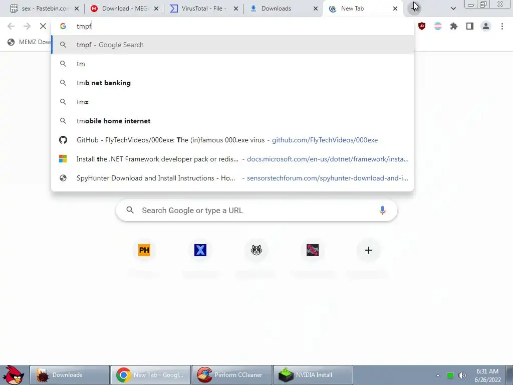Open Install .NET Framework developer pack suggestion
This screenshot has width=513, height=385.
tap(232, 159)
